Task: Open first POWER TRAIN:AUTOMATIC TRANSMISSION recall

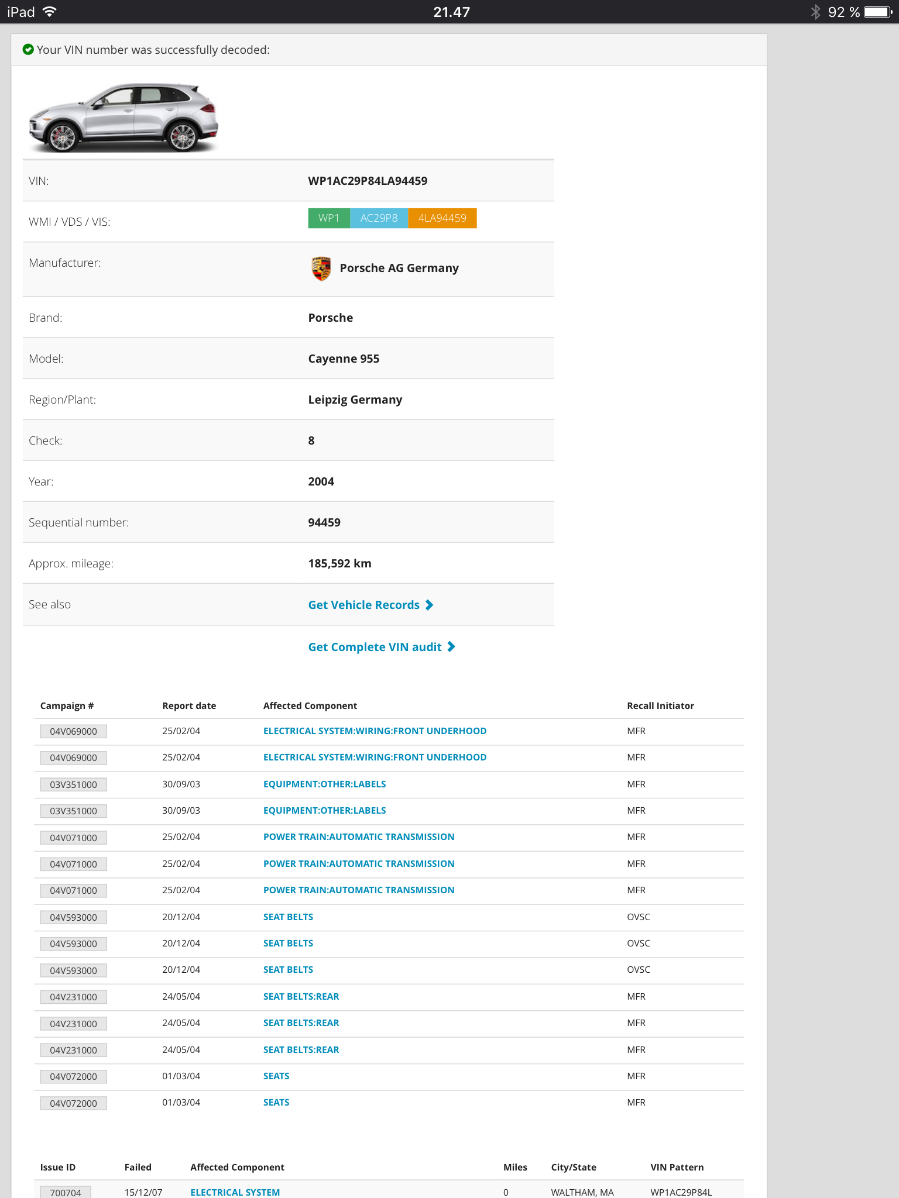Action: 359,837
